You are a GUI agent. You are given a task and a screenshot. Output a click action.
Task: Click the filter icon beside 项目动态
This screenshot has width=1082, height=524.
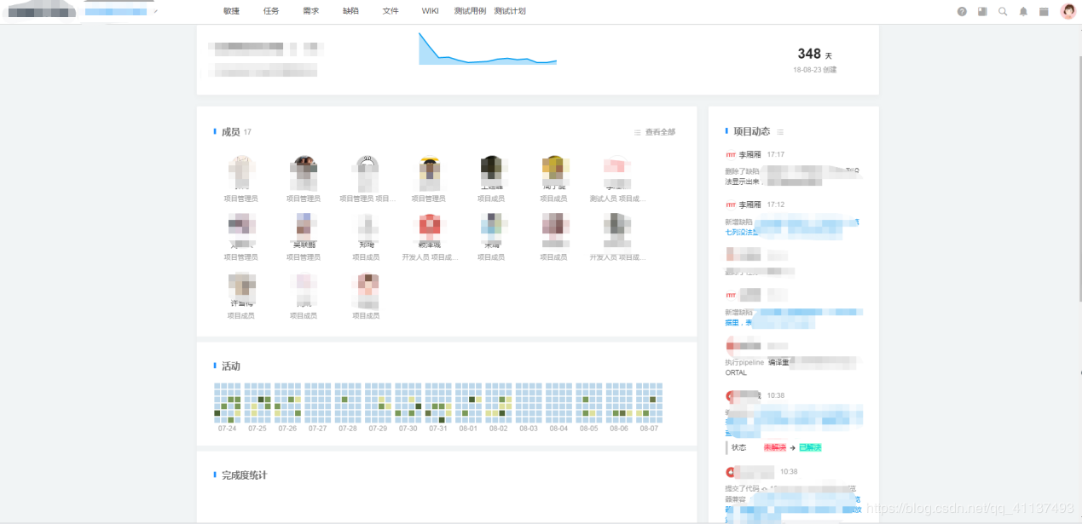778,131
